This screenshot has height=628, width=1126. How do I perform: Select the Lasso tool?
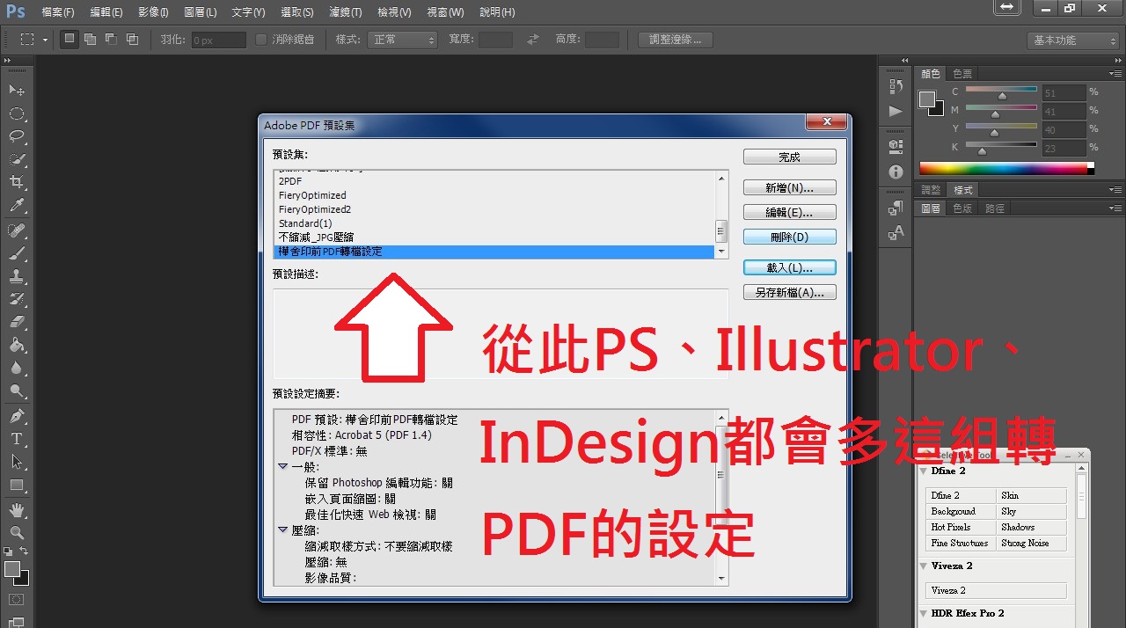point(17,136)
